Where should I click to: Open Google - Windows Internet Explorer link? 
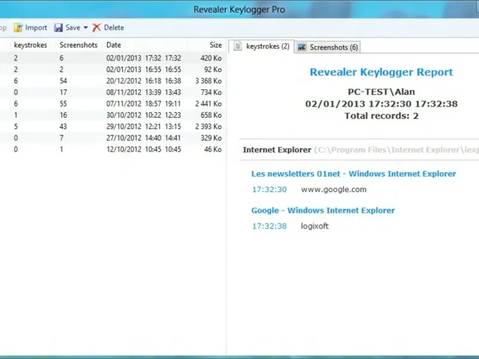tap(323, 210)
